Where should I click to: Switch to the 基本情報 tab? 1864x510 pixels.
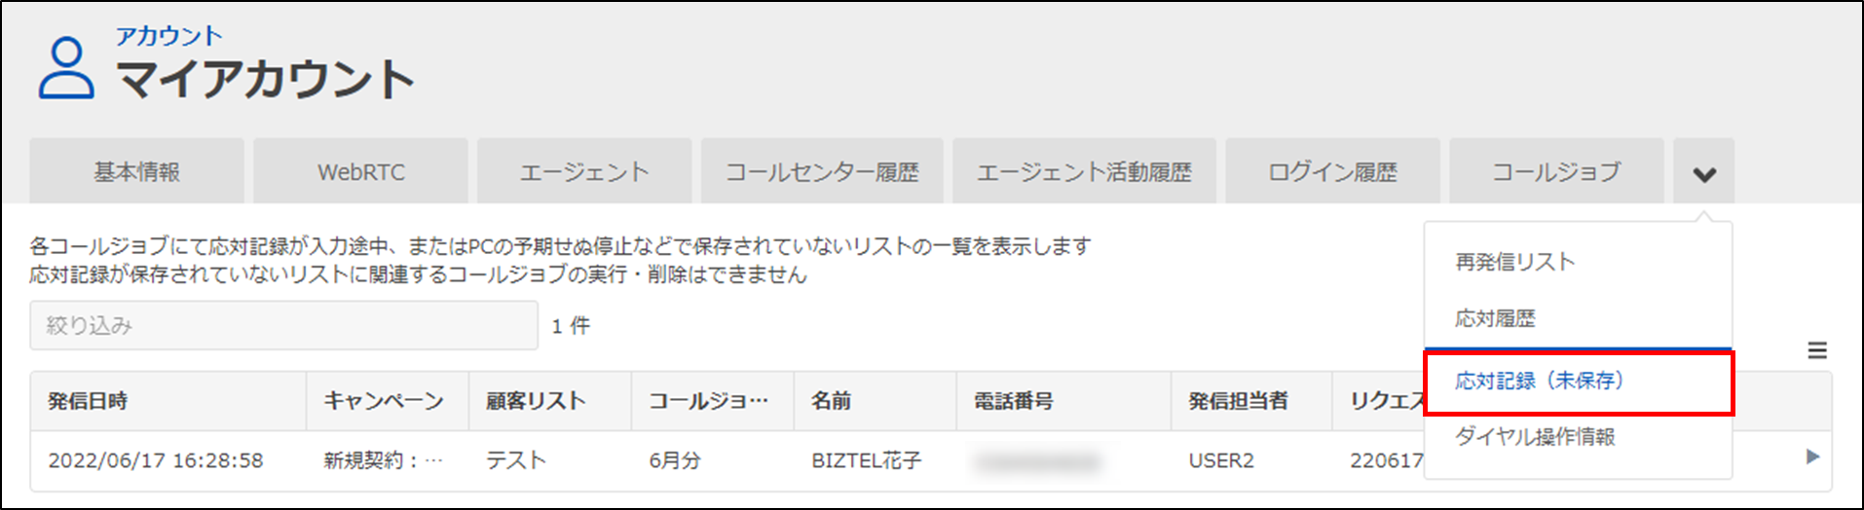coord(136,172)
